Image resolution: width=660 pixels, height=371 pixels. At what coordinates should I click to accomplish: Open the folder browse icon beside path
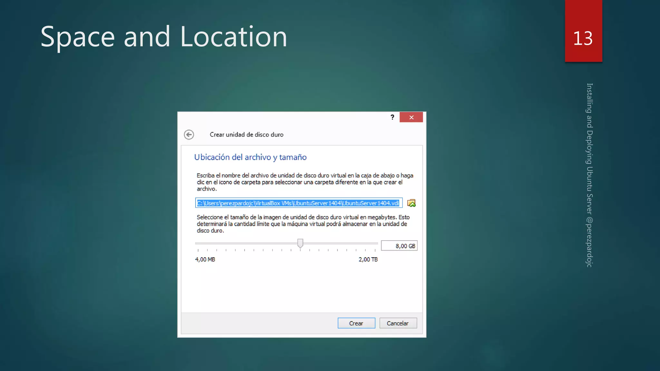(411, 203)
